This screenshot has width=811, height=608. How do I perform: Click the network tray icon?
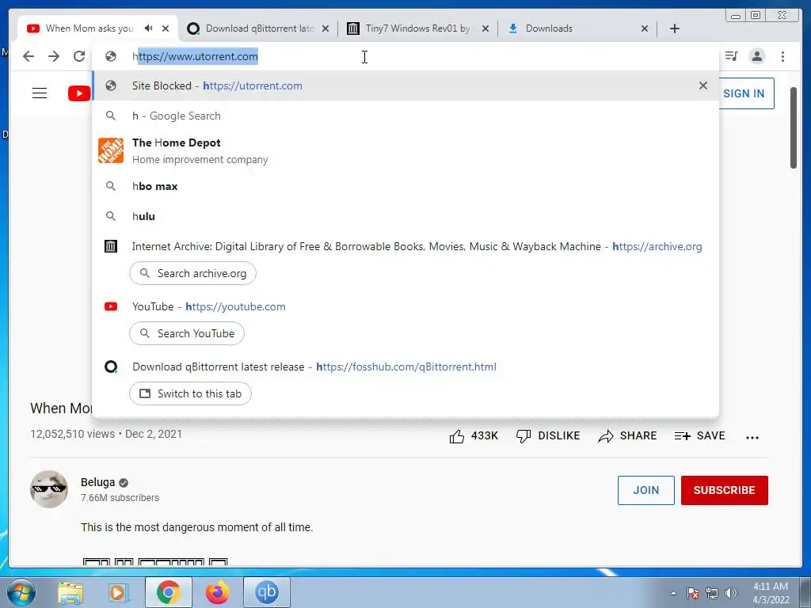(x=712, y=593)
